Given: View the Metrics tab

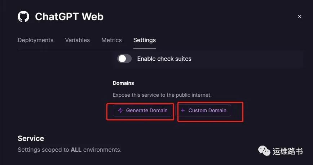Looking at the screenshot, I should coord(111,40).
